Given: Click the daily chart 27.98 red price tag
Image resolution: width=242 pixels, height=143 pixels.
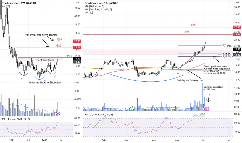Looking at the screenshot, I should (237, 27).
